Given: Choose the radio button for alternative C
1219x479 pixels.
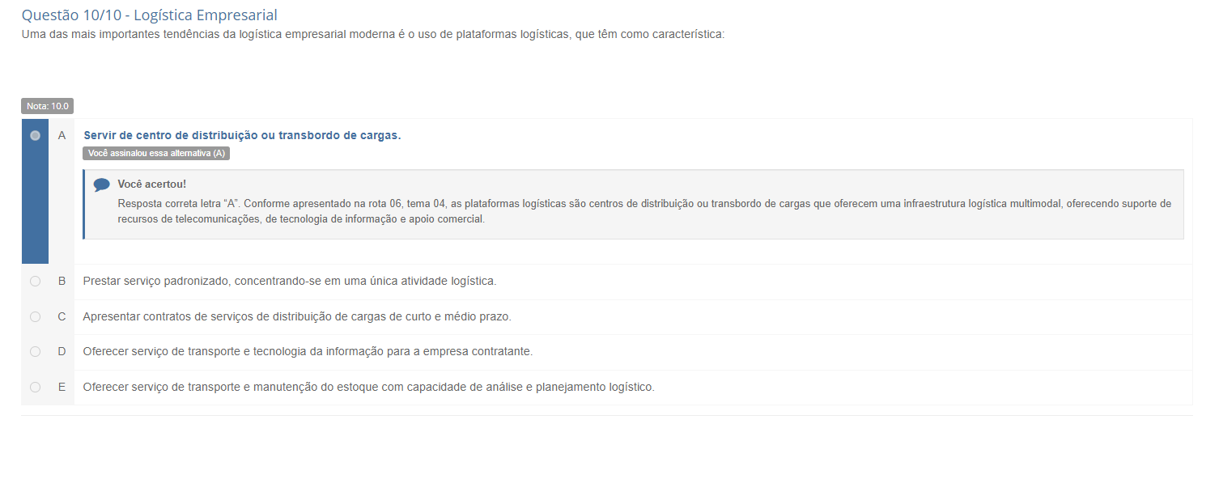Looking at the screenshot, I should tap(35, 316).
